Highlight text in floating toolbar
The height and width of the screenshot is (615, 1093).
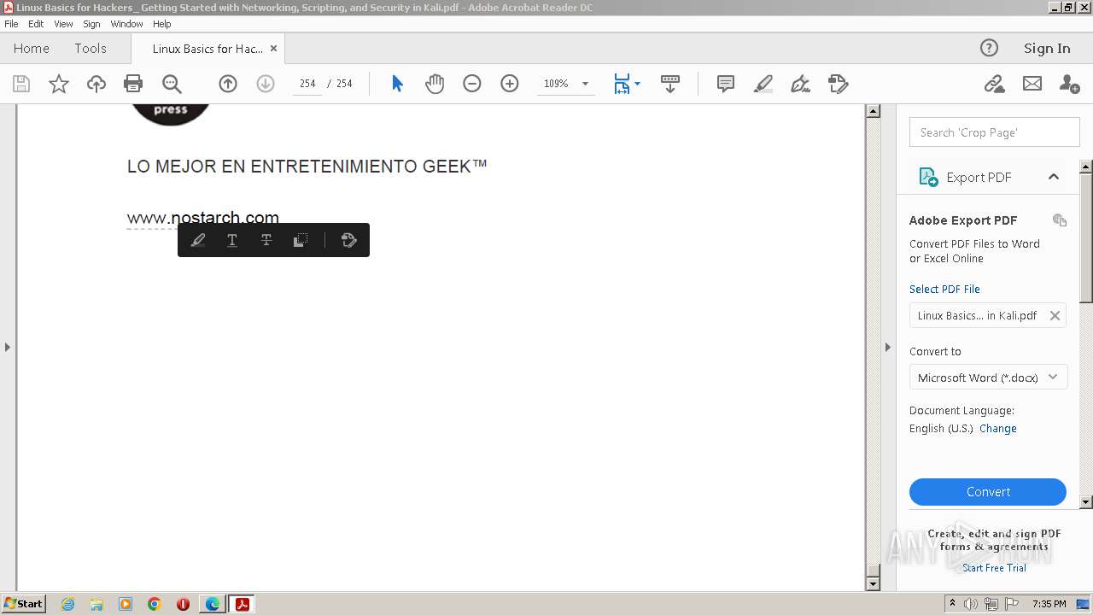tap(198, 241)
